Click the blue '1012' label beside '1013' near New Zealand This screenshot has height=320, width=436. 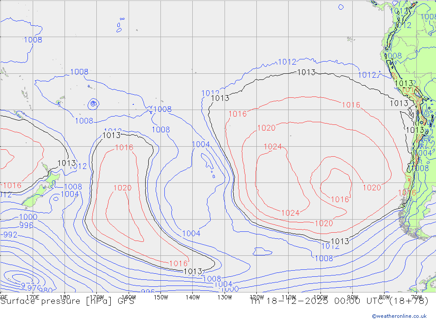[x=79, y=166]
